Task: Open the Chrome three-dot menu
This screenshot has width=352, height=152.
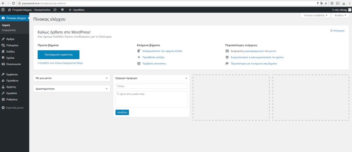Action: coord(349,3)
